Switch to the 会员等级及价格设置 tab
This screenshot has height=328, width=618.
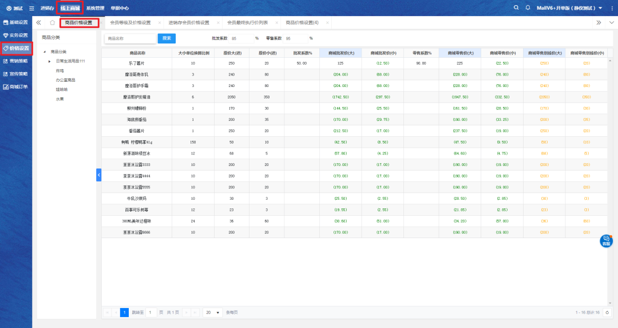[x=130, y=23]
